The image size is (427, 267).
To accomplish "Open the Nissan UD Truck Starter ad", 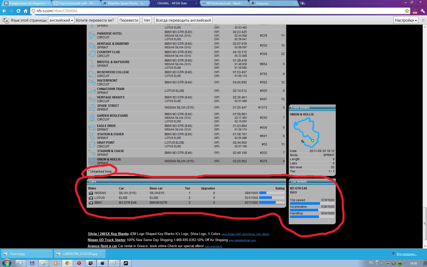I will click(x=106, y=240).
